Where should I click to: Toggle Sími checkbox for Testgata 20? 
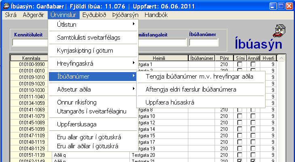coord(240,155)
